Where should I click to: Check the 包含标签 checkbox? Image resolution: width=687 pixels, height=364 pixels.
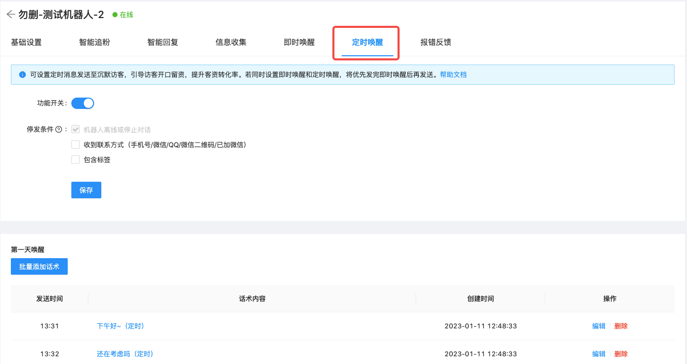click(x=75, y=160)
